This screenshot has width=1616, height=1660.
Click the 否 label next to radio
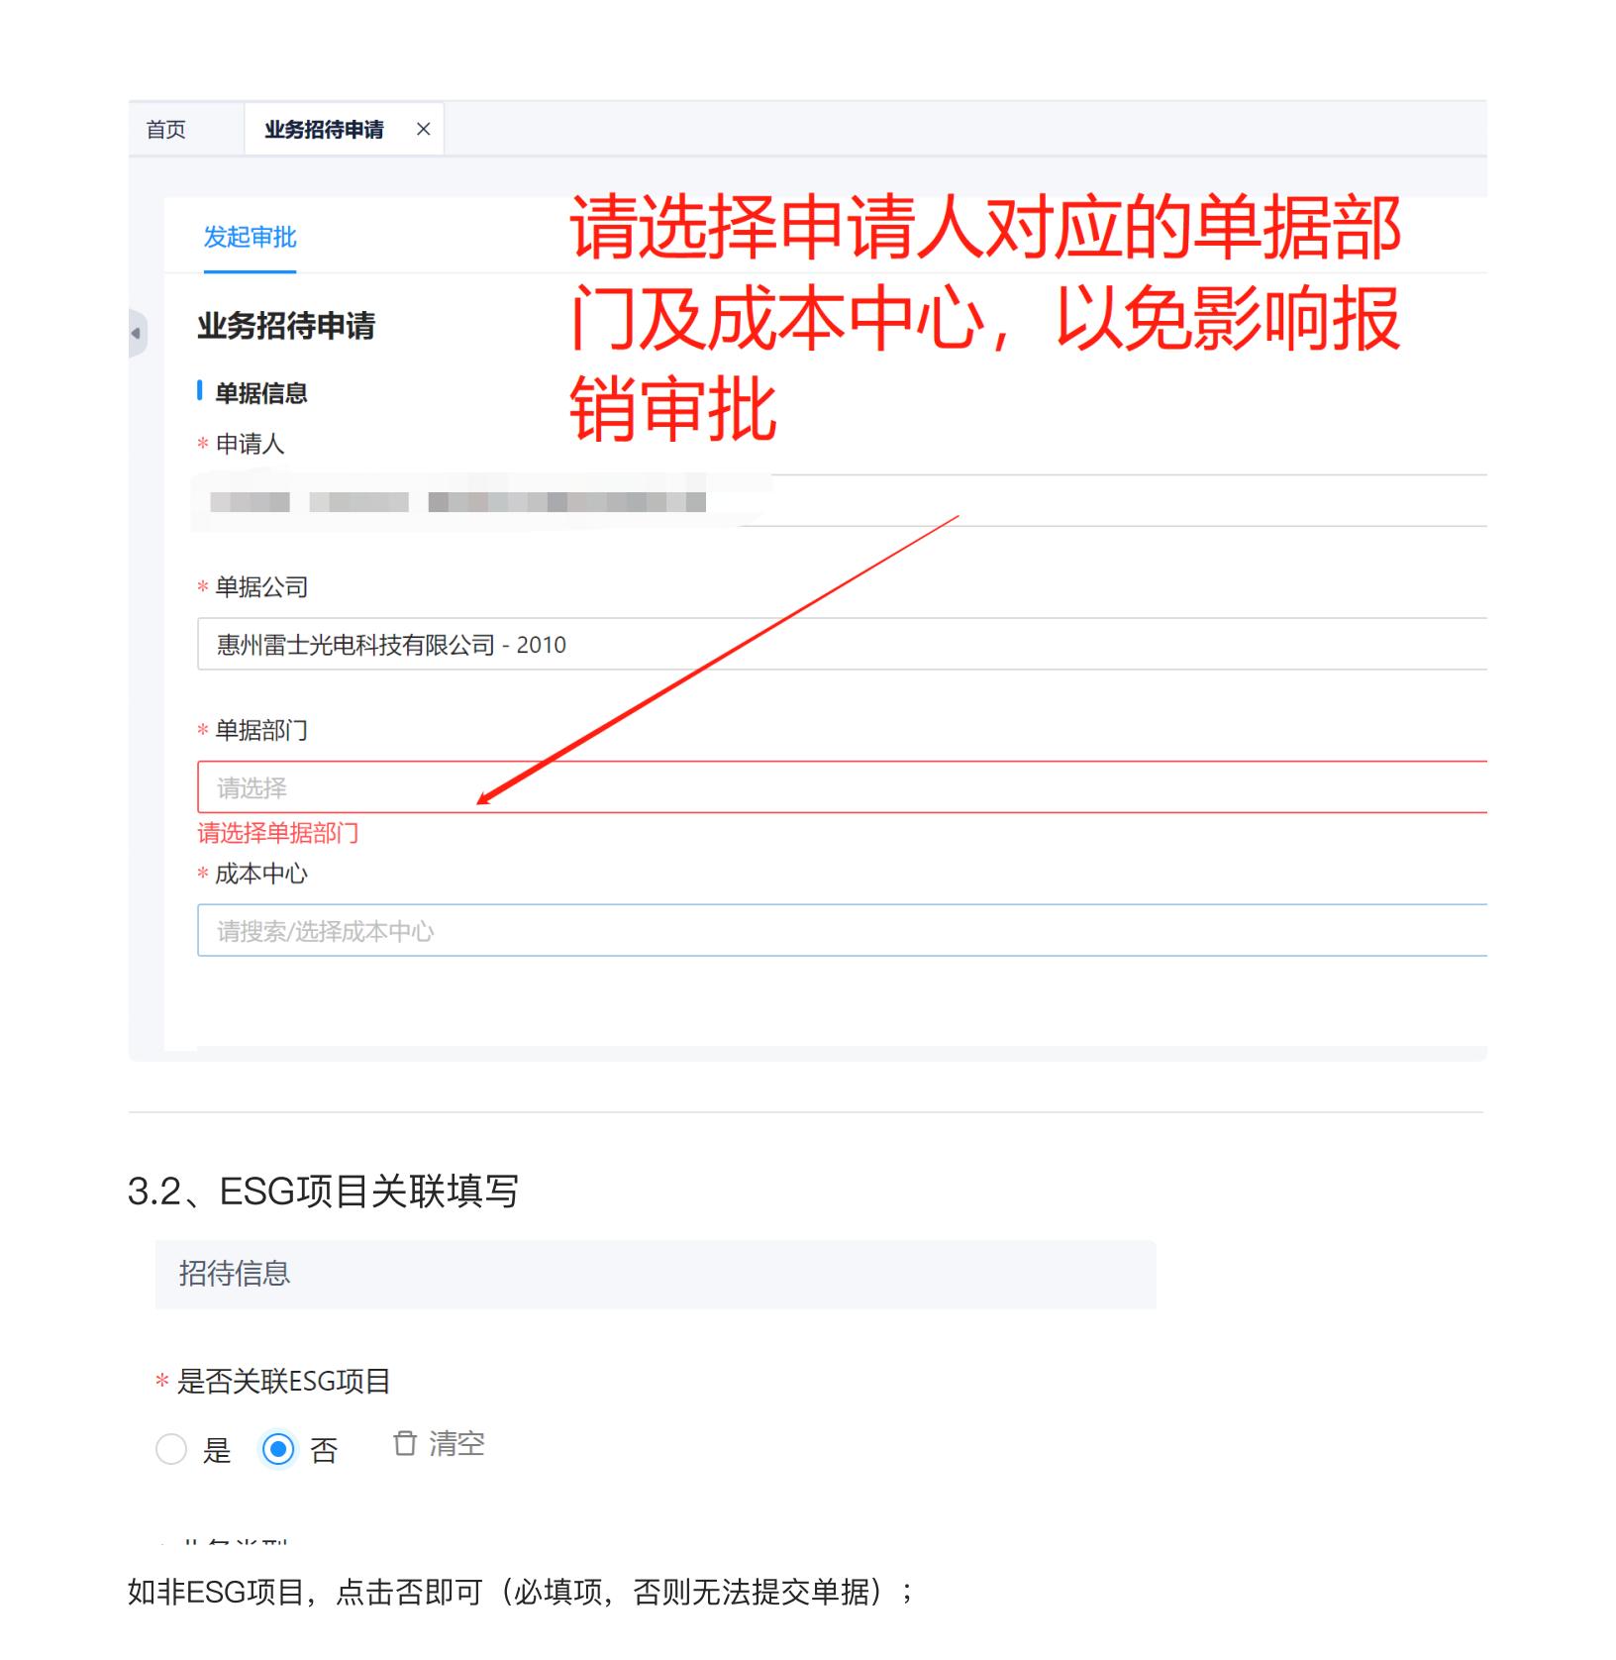tap(324, 1450)
